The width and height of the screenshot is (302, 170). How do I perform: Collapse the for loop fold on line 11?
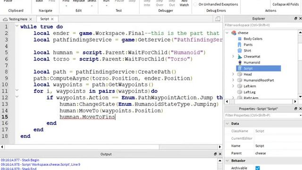tap(17, 90)
